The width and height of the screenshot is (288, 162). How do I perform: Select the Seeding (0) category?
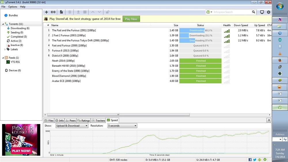tap(17, 32)
